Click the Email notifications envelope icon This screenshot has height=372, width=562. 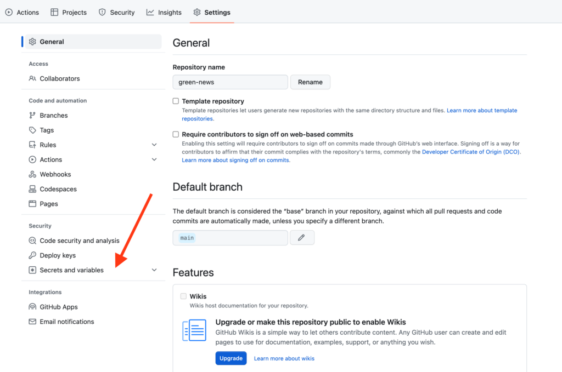click(x=32, y=322)
